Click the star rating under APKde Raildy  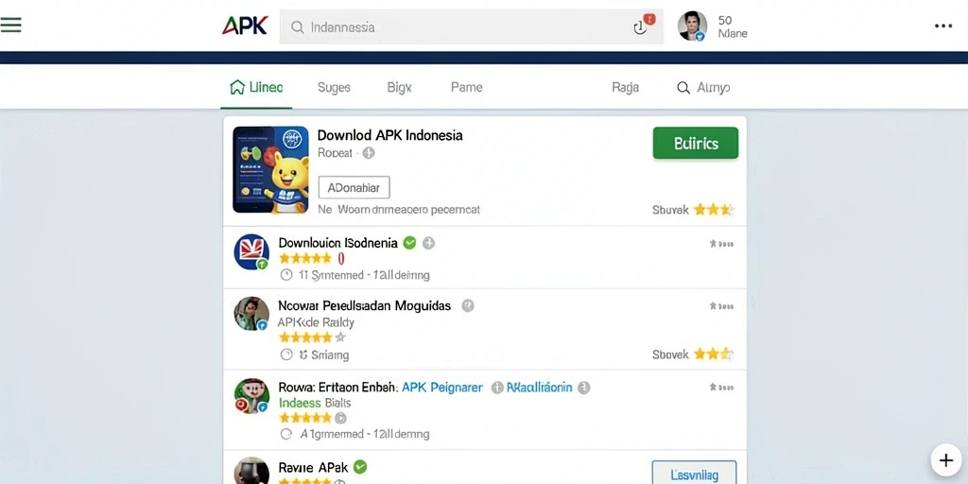click(312, 337)
